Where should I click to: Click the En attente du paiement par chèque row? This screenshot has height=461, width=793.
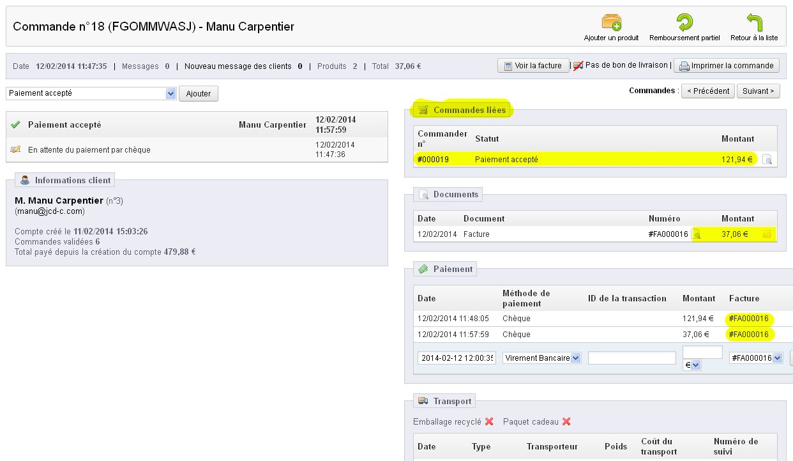pyautogui.click(x=197, y=150)
